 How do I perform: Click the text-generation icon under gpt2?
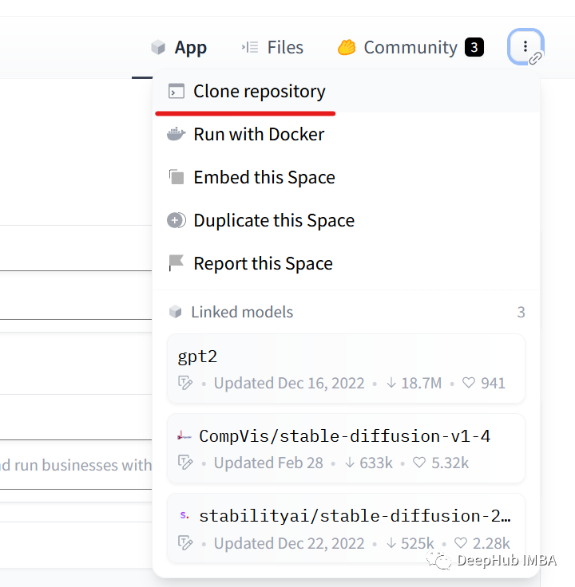point(185,383)
